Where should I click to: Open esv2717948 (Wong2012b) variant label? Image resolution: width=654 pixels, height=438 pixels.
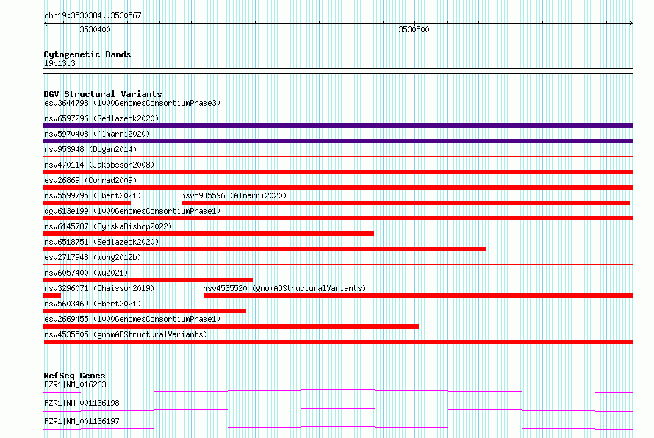click(93, 257)
